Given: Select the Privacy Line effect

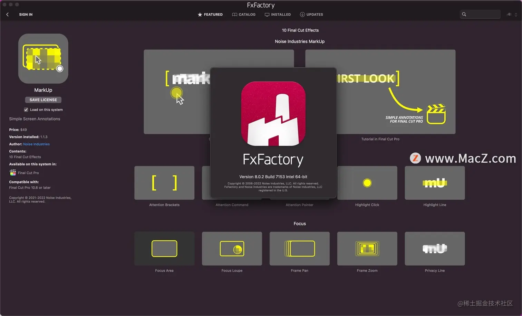Looking at the screenshot, I should point(435,248).
